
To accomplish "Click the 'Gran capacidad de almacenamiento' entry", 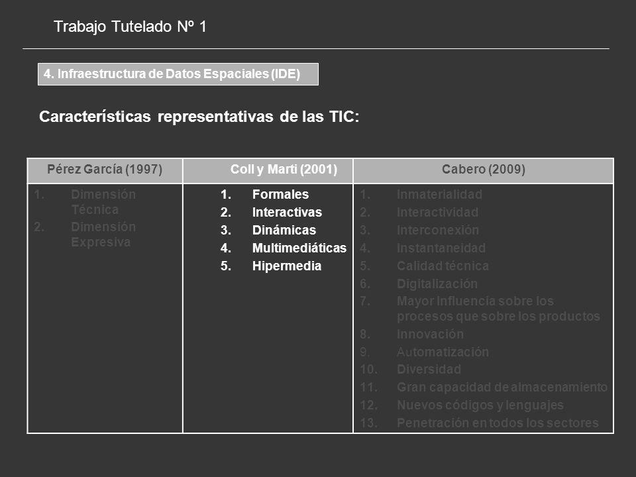I will coord(502,388).
